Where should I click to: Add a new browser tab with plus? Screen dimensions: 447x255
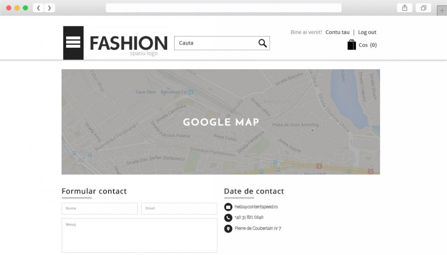(442, 11)
